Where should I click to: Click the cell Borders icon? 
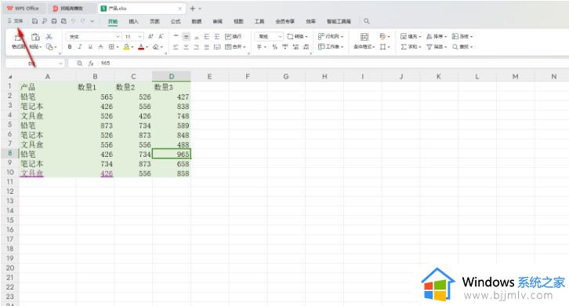[111, 47]
